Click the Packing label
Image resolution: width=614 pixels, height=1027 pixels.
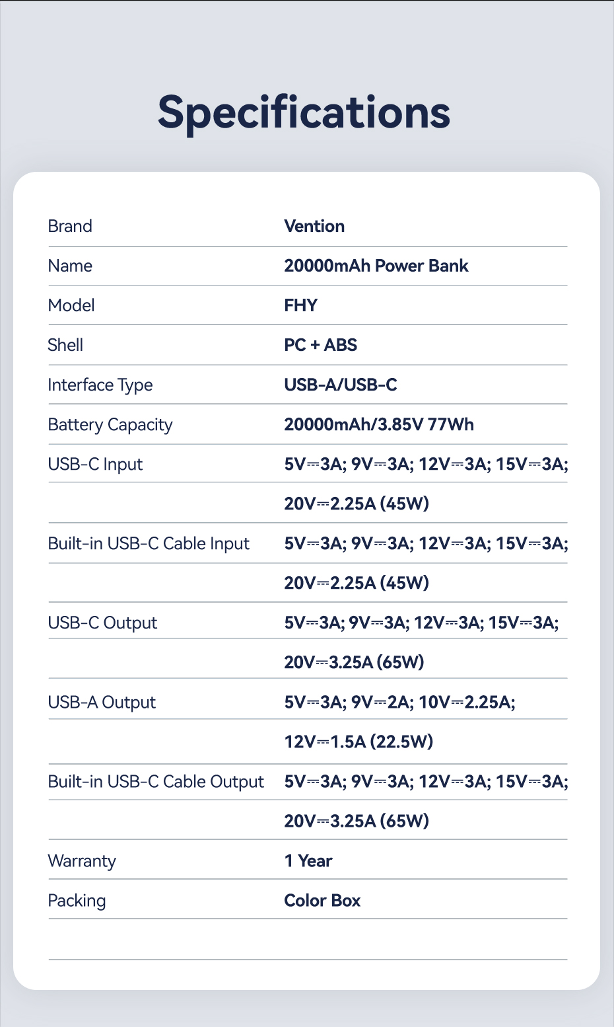(77, 900)
